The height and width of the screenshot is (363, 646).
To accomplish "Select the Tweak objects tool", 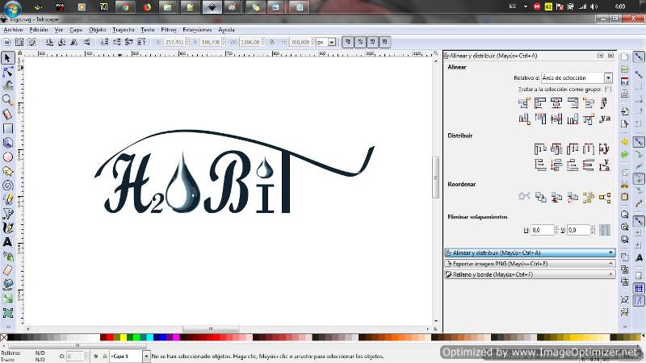I will click(7, 86).
